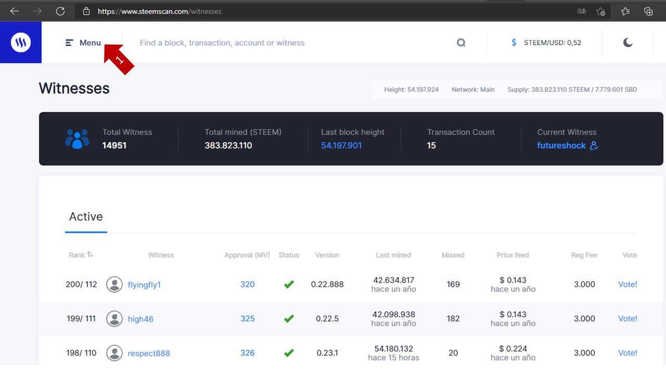The height and width of the screenshot is (375, 666).
Task: Click the address bar URL
Action: click(x=160, y=11)
